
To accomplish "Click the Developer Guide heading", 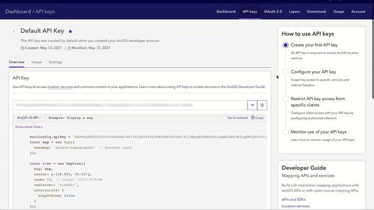I will pos(304,168).
